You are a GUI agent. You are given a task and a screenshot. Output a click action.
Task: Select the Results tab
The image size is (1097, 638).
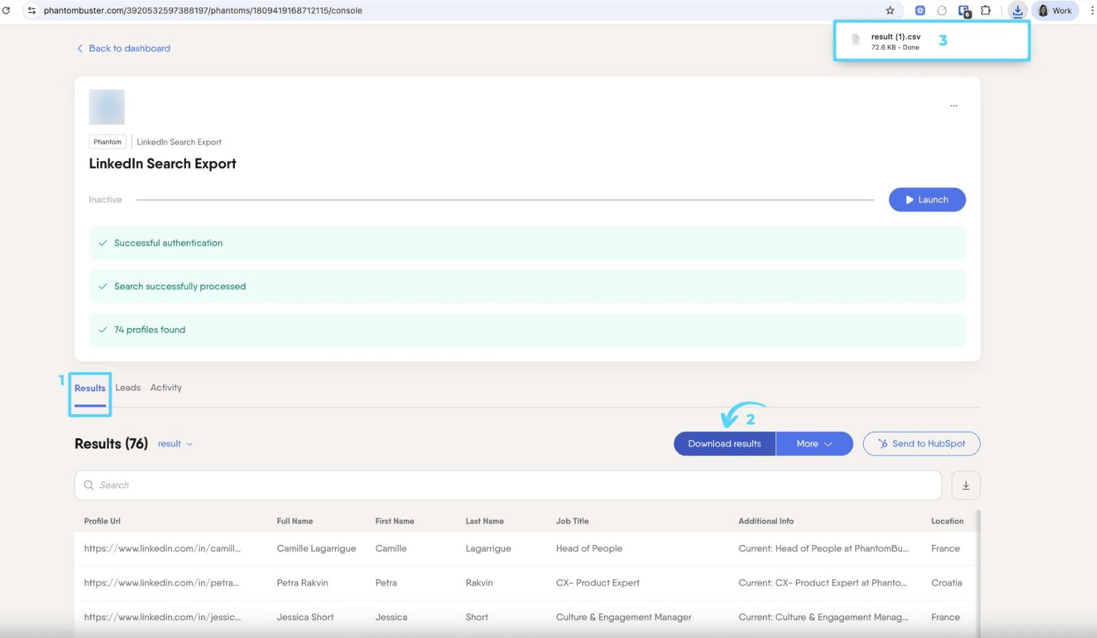(90, 388)
